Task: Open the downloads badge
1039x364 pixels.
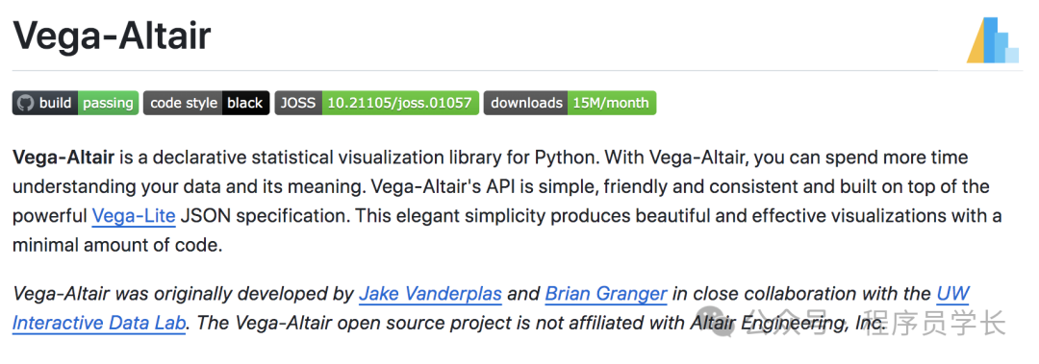Action: pos(570,103)
